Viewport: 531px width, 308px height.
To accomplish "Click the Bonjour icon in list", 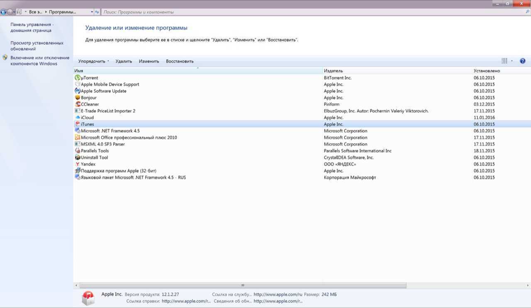I will pos(78,98).
